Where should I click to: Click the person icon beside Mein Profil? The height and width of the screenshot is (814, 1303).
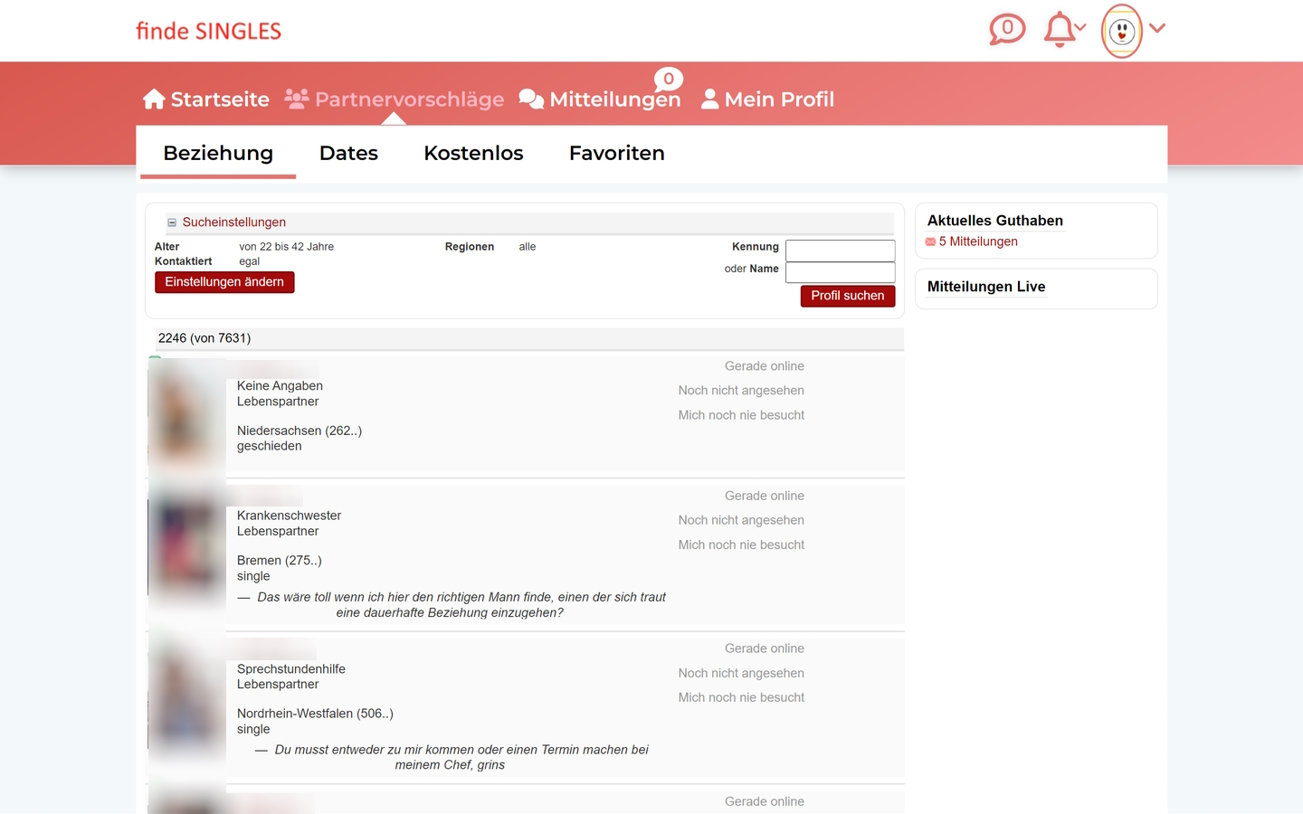pos(709,98)
